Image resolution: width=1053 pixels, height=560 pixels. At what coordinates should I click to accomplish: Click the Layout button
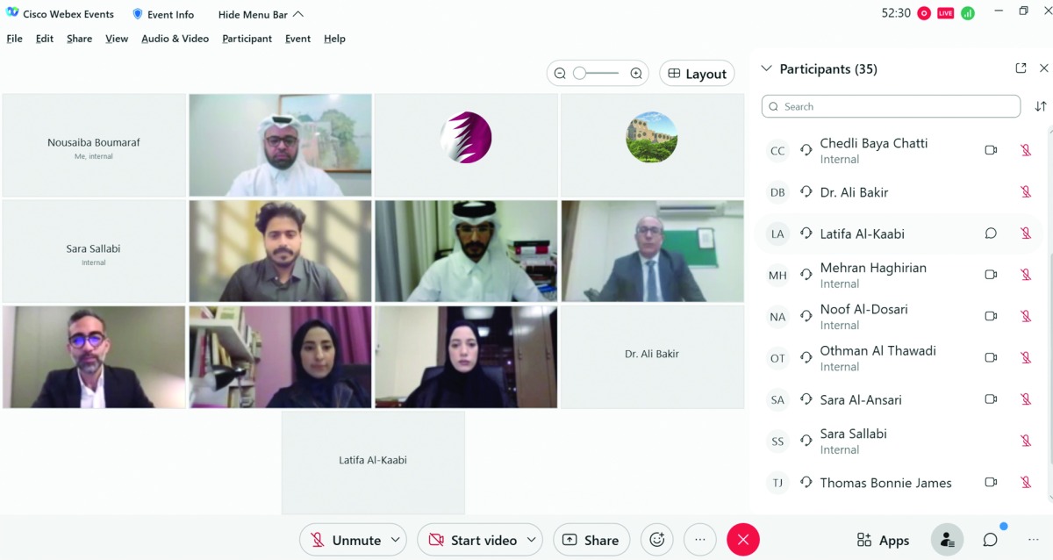pyautogui.click(x=697, y=74)
